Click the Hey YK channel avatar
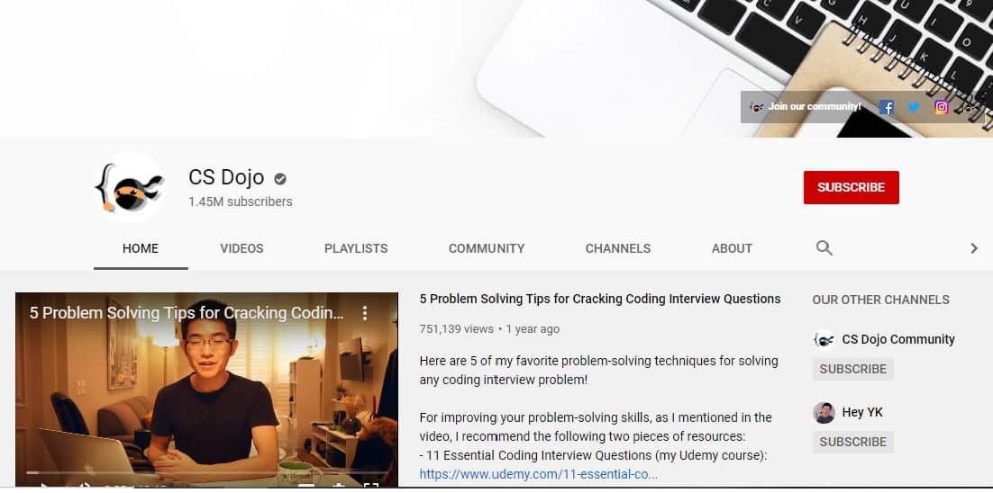 (824, 412)
